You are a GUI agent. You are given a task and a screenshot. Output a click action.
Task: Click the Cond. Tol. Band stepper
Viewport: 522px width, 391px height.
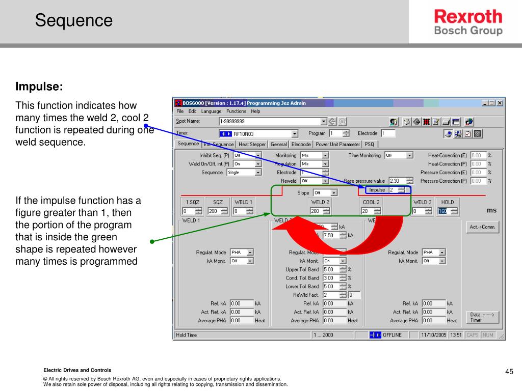[343, 278]
